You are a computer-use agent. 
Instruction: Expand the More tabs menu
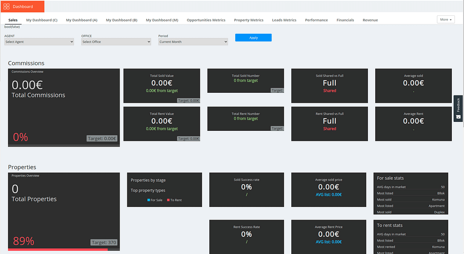pos(446,19)
